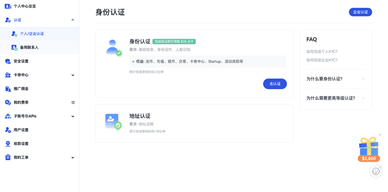Open 备用联系人 sidebar item
This screenshot has height=192, width=388.
point(29,47)
